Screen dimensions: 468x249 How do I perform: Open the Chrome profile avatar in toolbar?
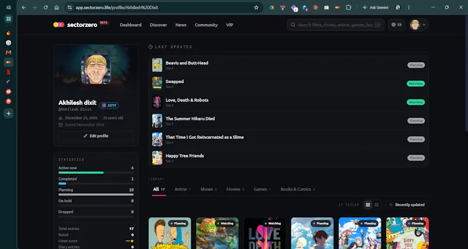point(398,8)
